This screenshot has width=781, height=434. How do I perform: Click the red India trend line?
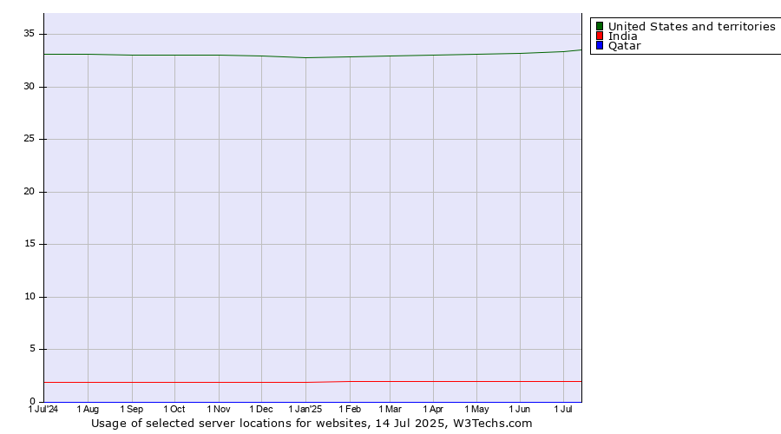click(x=312, y=382)
